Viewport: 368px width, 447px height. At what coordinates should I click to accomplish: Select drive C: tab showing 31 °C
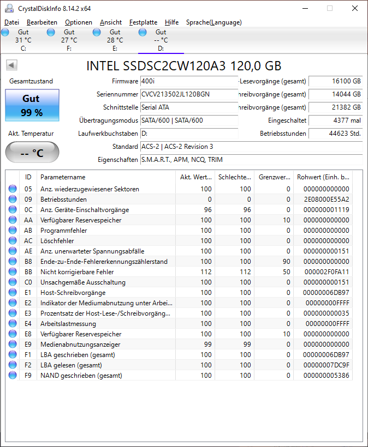click(x=23, y=40)
